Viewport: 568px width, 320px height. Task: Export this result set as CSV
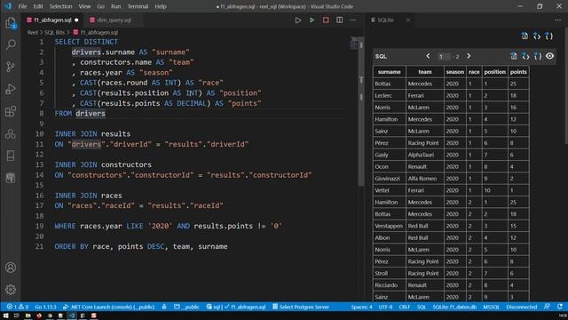pos(514,56)
